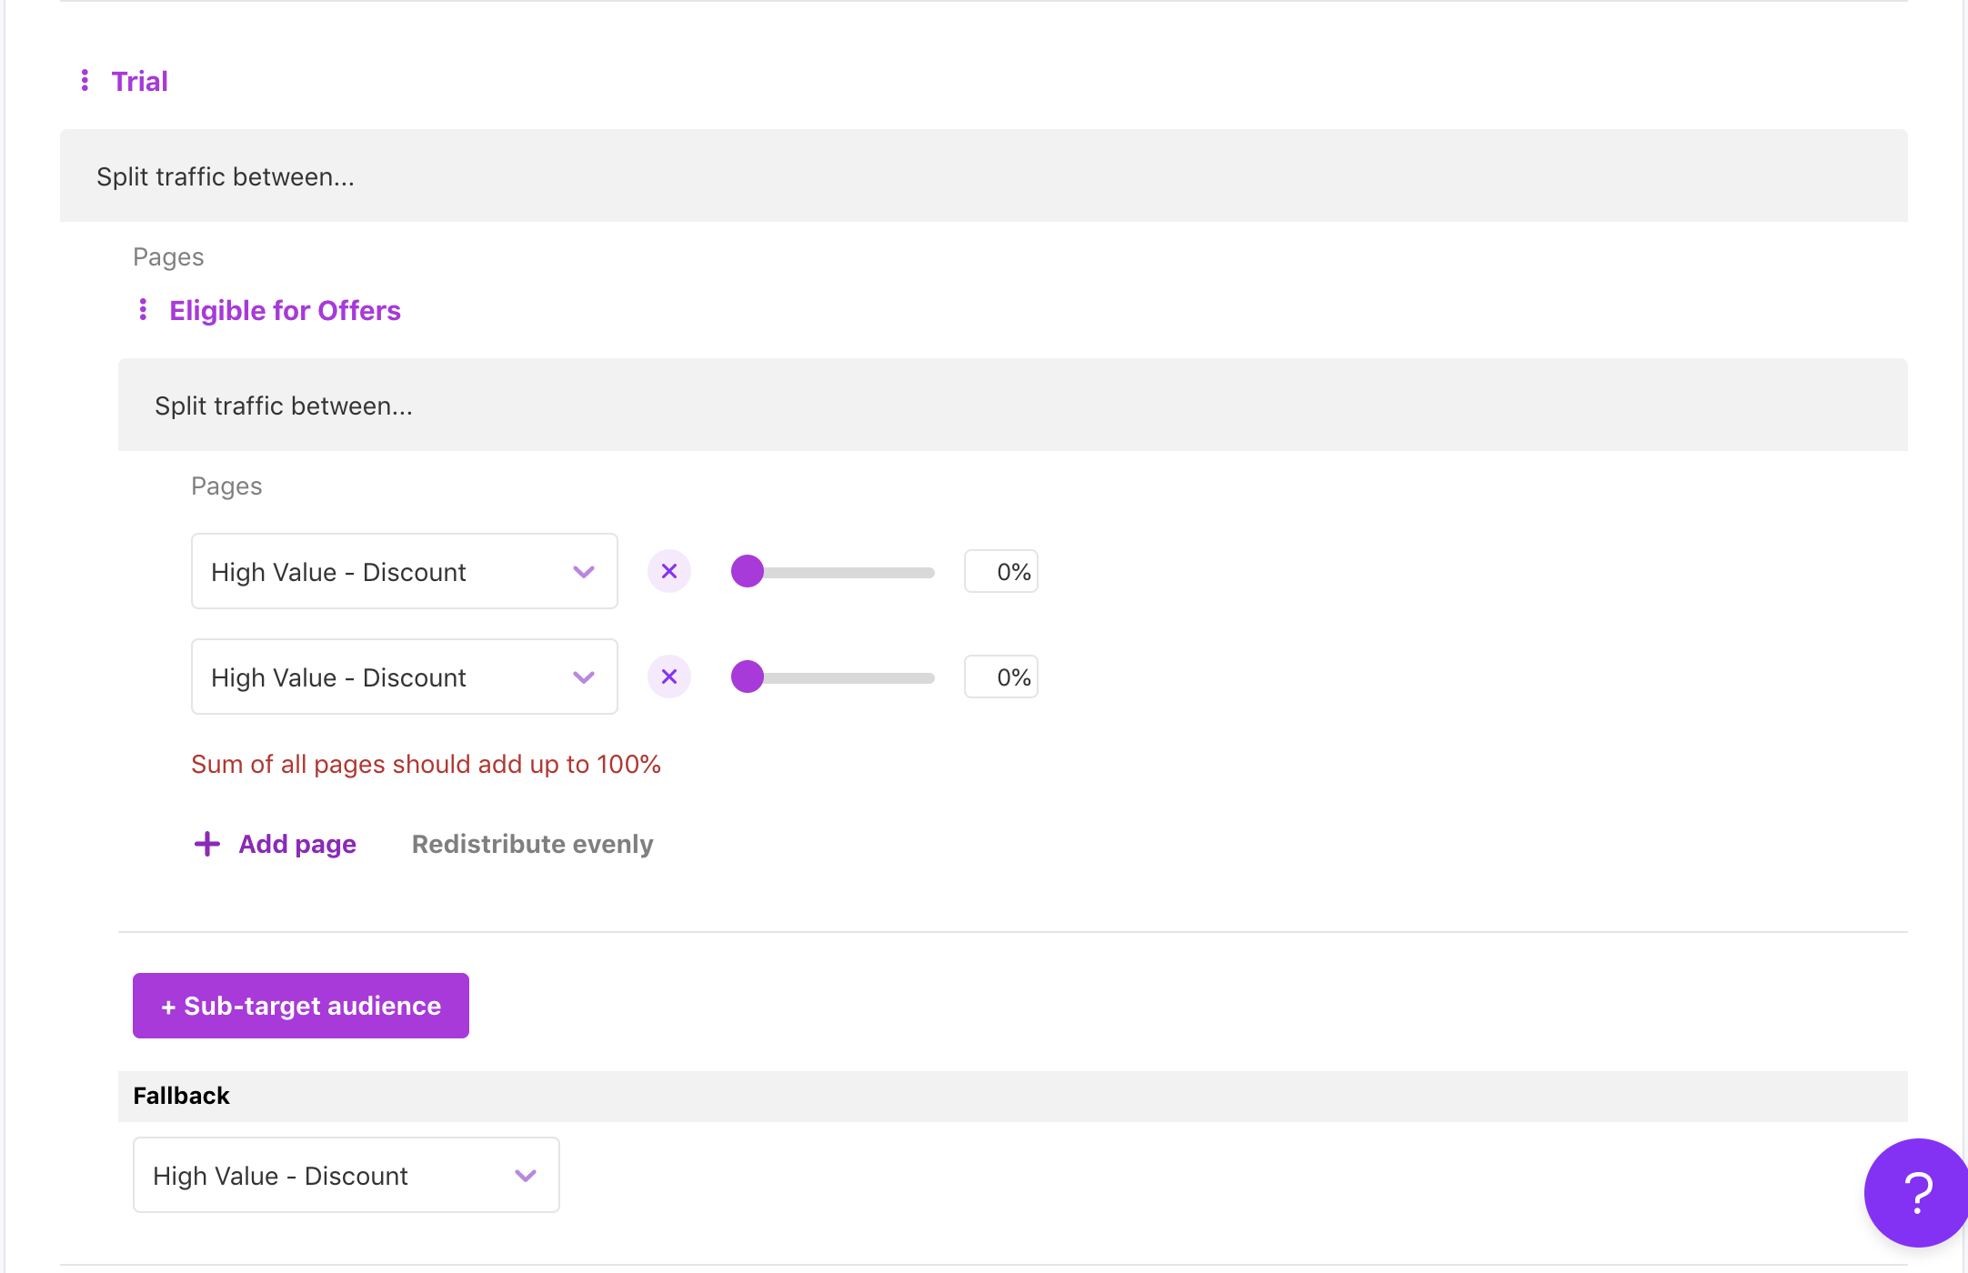
Task: Click the first traffic slider handle
Action: (x=748, y=572)
